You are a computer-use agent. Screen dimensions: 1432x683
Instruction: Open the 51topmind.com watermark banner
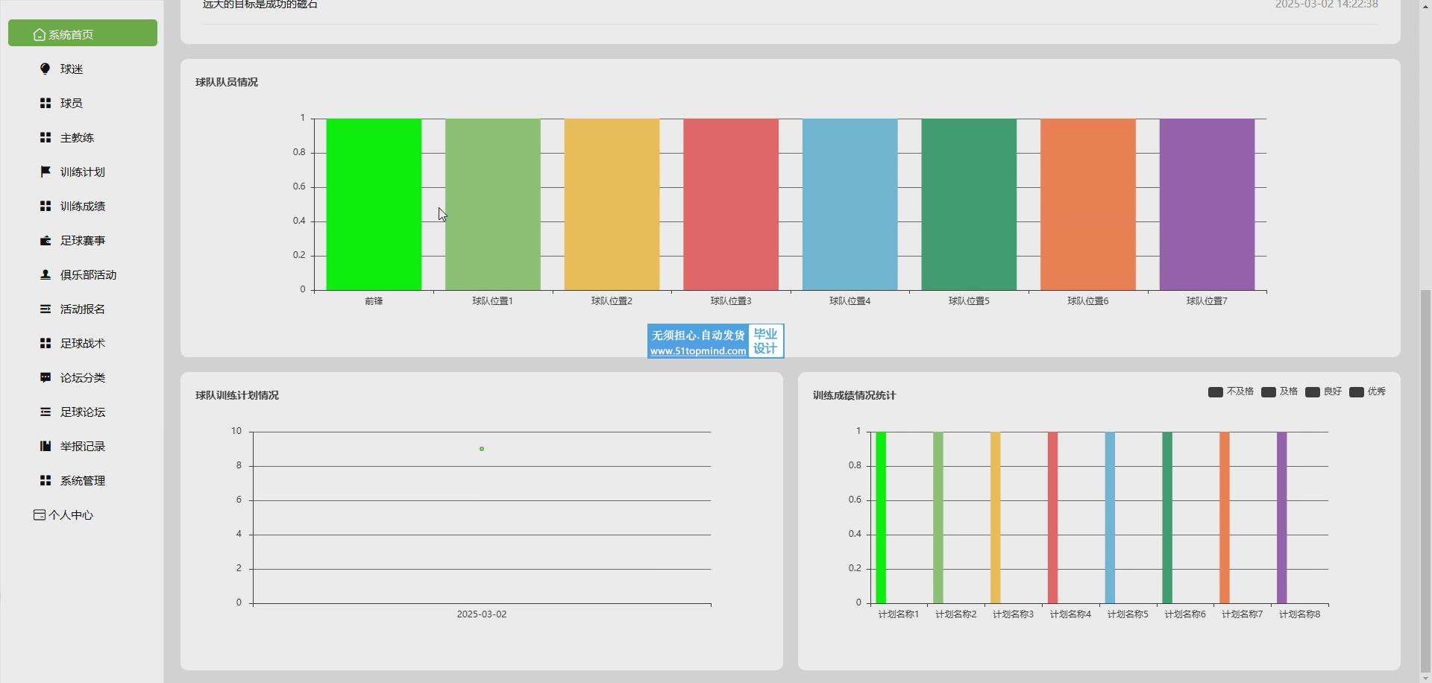coord(715,341)
